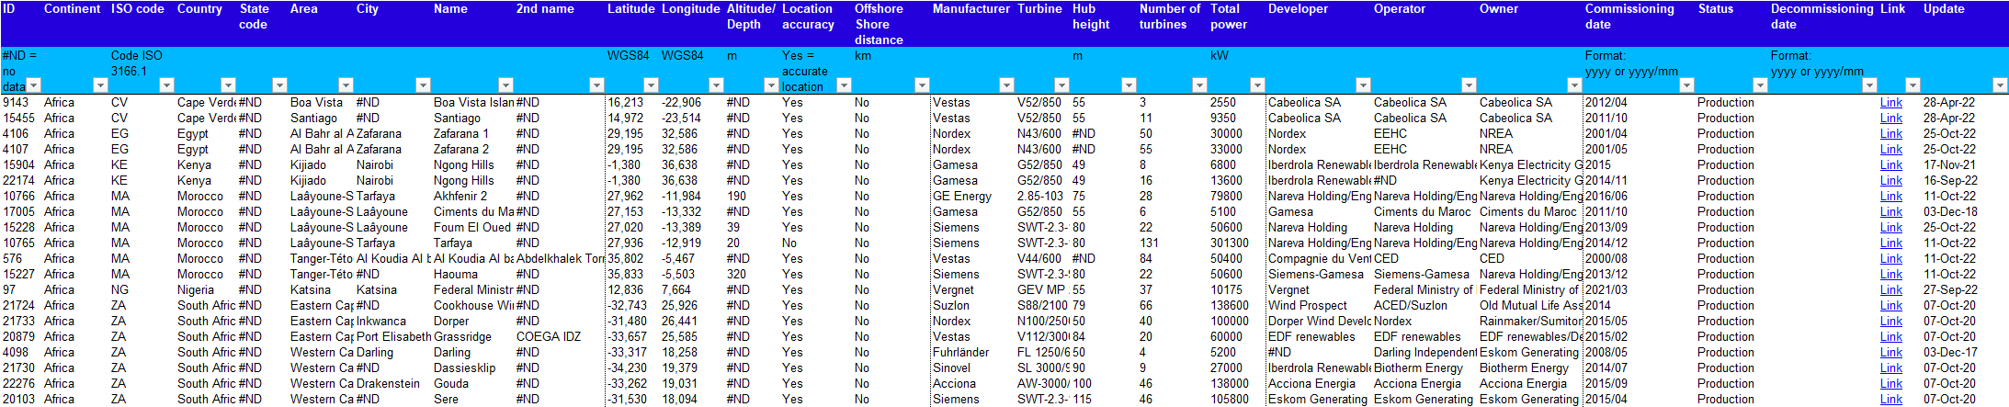
Task: Open the Link in the Akhfenir 2 row
Action: pos(1890,196)
